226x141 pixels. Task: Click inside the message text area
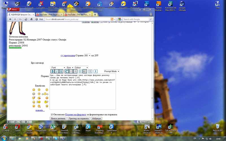[x=82, y=92]
